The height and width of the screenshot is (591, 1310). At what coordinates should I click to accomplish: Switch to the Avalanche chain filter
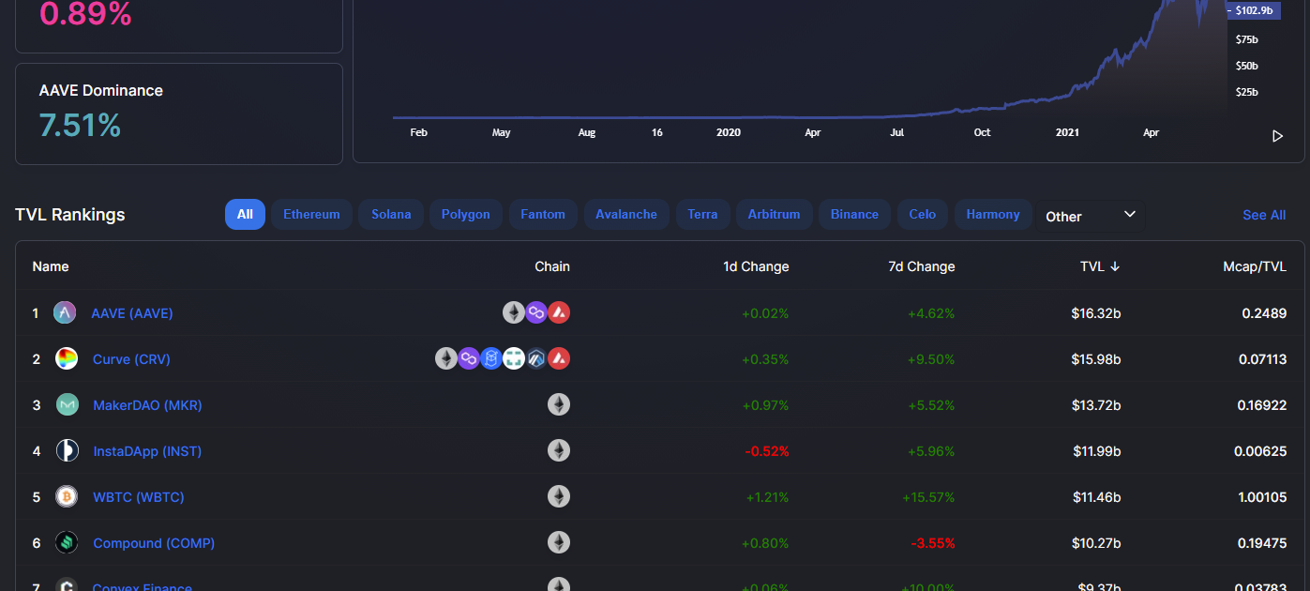coord(626,215)
